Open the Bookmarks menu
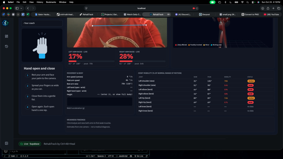The width and height of the screenshot is (283, 159). [51, 2]
